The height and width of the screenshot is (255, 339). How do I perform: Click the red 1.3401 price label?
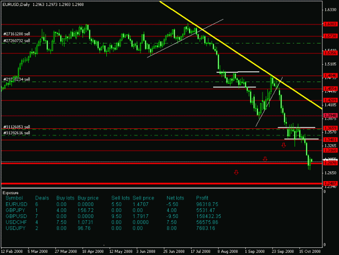click(330, 140)
